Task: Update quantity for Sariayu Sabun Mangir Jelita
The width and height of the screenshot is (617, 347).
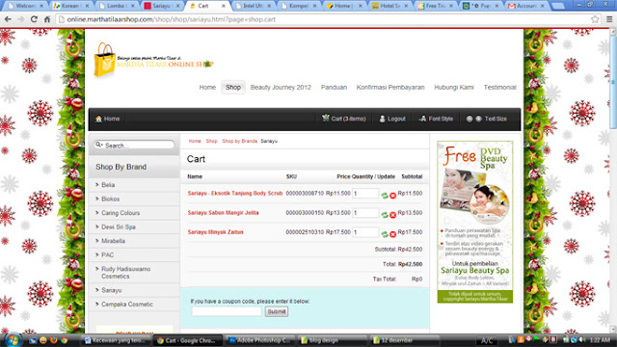Action: pyautogui.click(x=385, y=214)
